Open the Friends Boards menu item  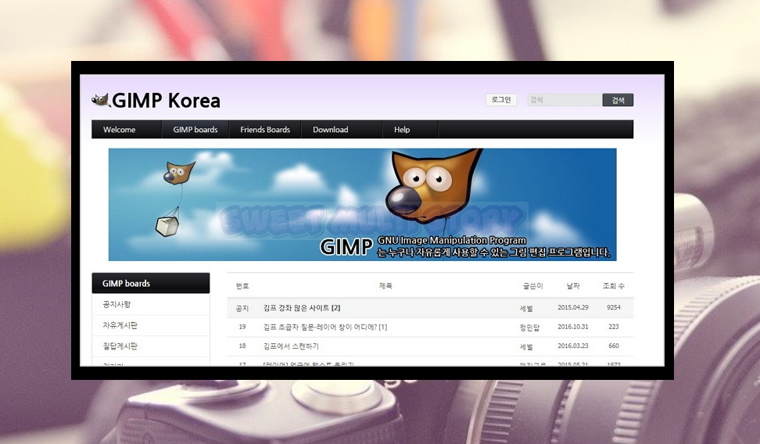(x=265, y=130)
